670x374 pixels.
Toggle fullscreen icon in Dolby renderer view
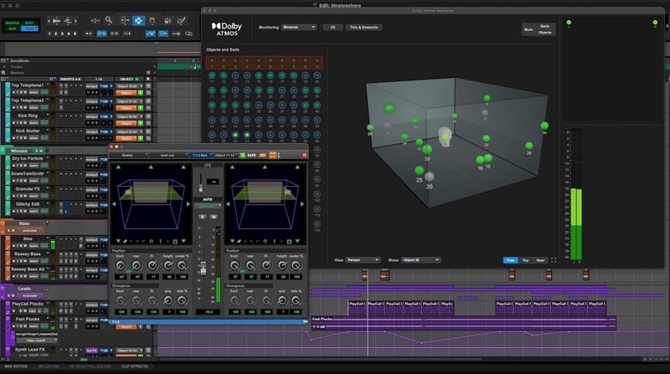(x=554, y=260)
